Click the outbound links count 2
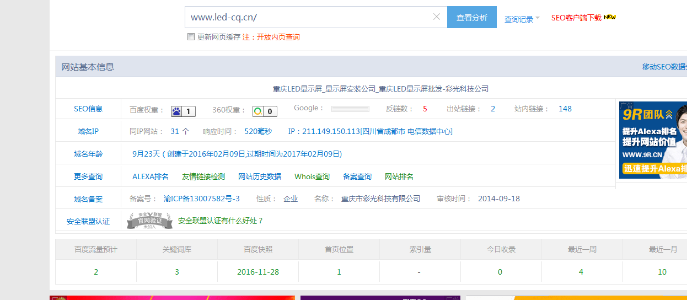 (x=493, y=109)
